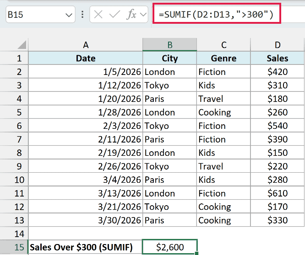Select the $170 sales cell
Viewport: 305px width, 255px height.
point(278,207)
